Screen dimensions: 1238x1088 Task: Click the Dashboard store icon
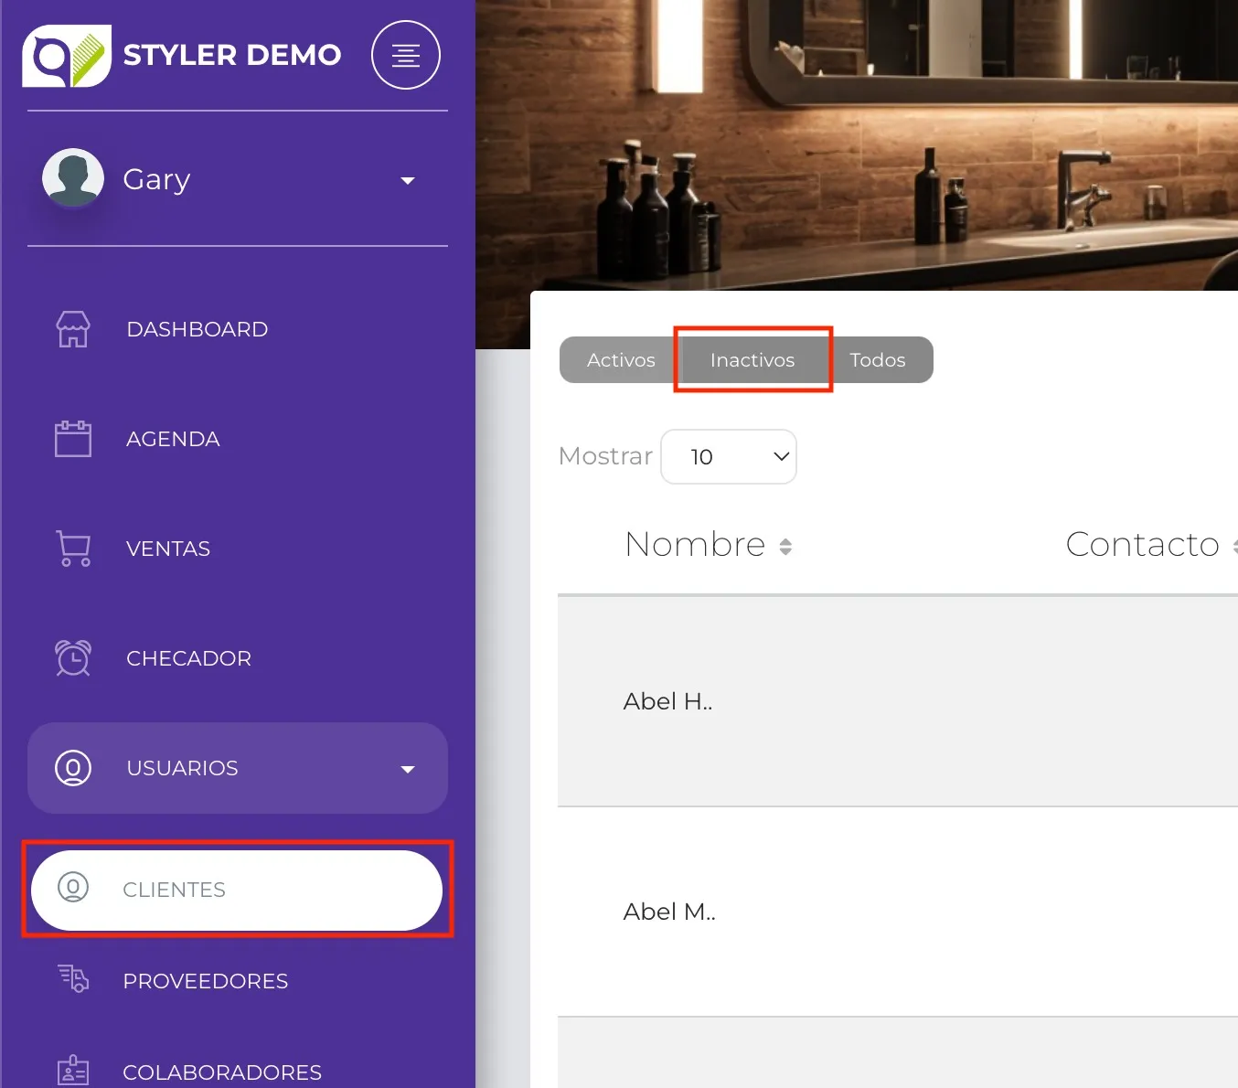[73, 329]
